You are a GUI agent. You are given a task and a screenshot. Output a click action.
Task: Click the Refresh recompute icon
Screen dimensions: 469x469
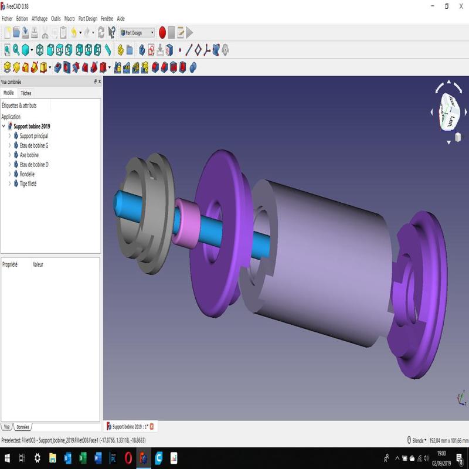pos(101,33)
